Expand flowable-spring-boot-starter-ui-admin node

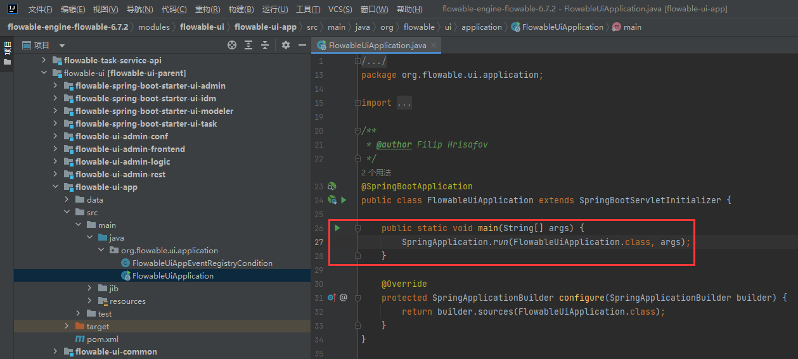click(x=55, y=85)
